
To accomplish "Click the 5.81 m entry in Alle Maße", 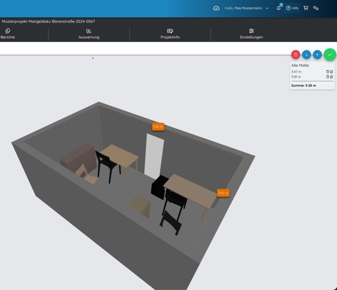I will pos(296,77).
